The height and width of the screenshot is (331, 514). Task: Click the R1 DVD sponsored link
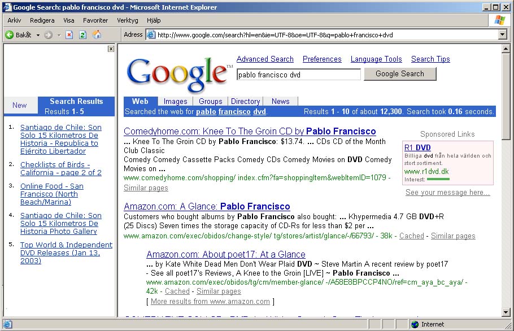417,147
